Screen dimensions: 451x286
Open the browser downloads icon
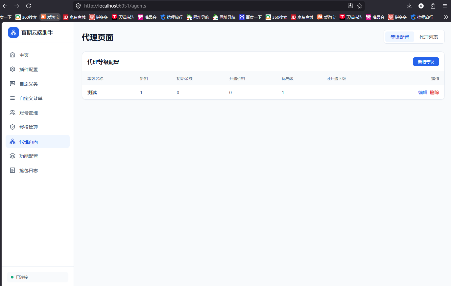pyautogui.click(x=409, y=6)
